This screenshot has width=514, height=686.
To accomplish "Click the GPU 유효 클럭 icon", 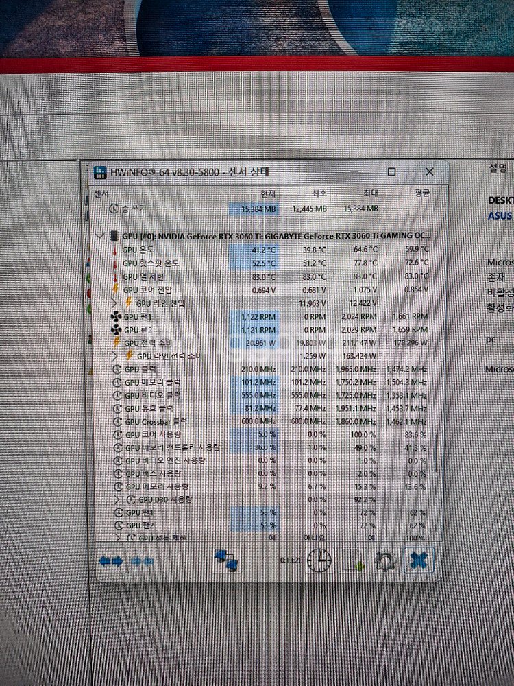I will pyautogui.click(x=117, y=409).
